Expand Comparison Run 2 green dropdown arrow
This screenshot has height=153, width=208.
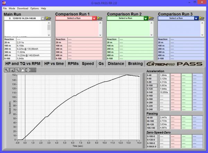(x=146, y=18)
